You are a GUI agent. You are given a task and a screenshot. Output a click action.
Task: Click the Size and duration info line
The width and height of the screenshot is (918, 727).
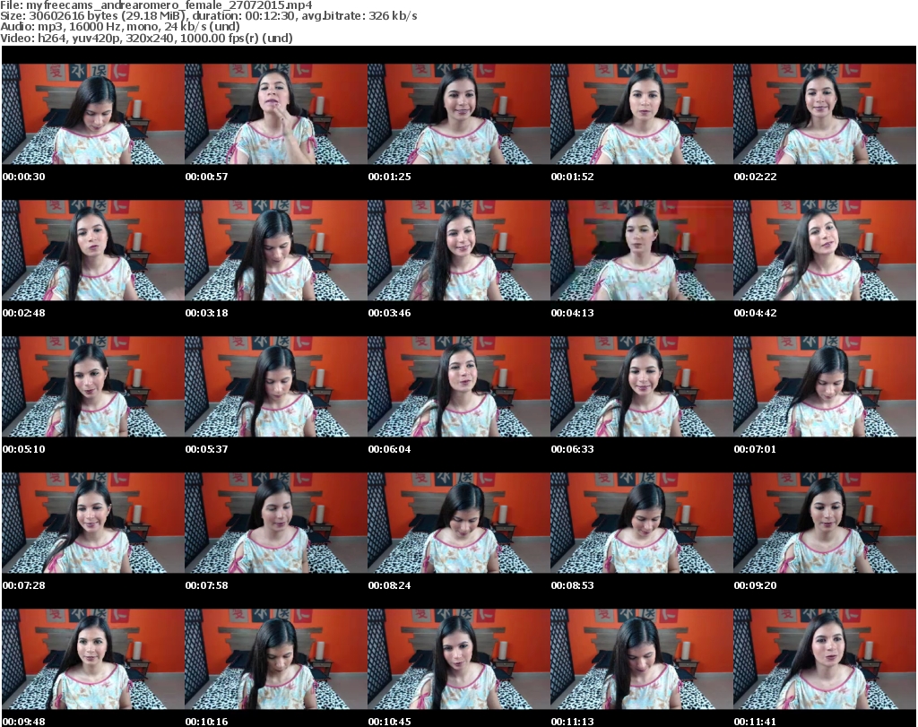pos(208,16)
